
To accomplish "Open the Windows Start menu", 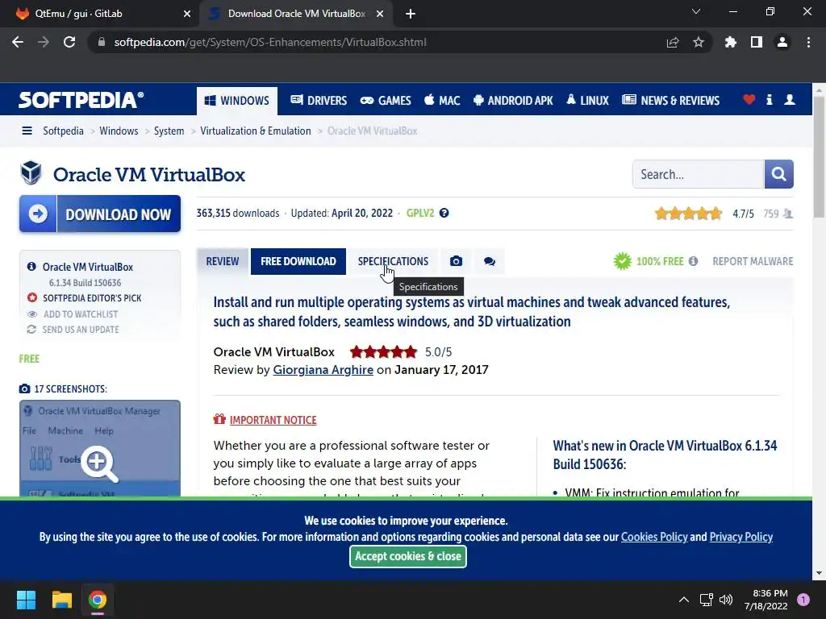I will pos(26,600).
